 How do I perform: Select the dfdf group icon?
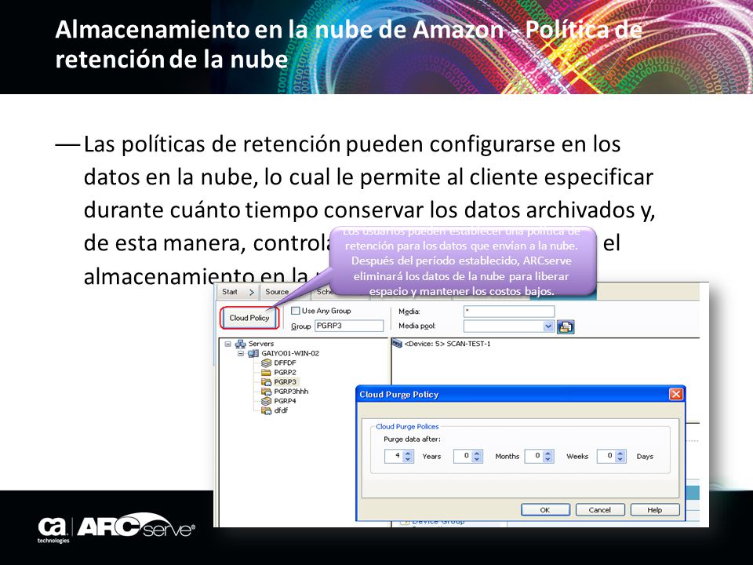click(266, 410)
